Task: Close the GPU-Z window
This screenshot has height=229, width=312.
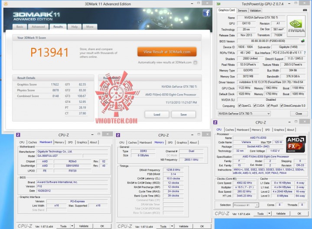Action: click(x=305, y=3)
